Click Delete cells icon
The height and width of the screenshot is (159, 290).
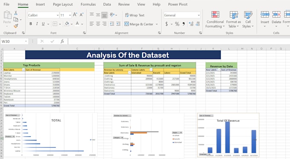pos(276,15)
